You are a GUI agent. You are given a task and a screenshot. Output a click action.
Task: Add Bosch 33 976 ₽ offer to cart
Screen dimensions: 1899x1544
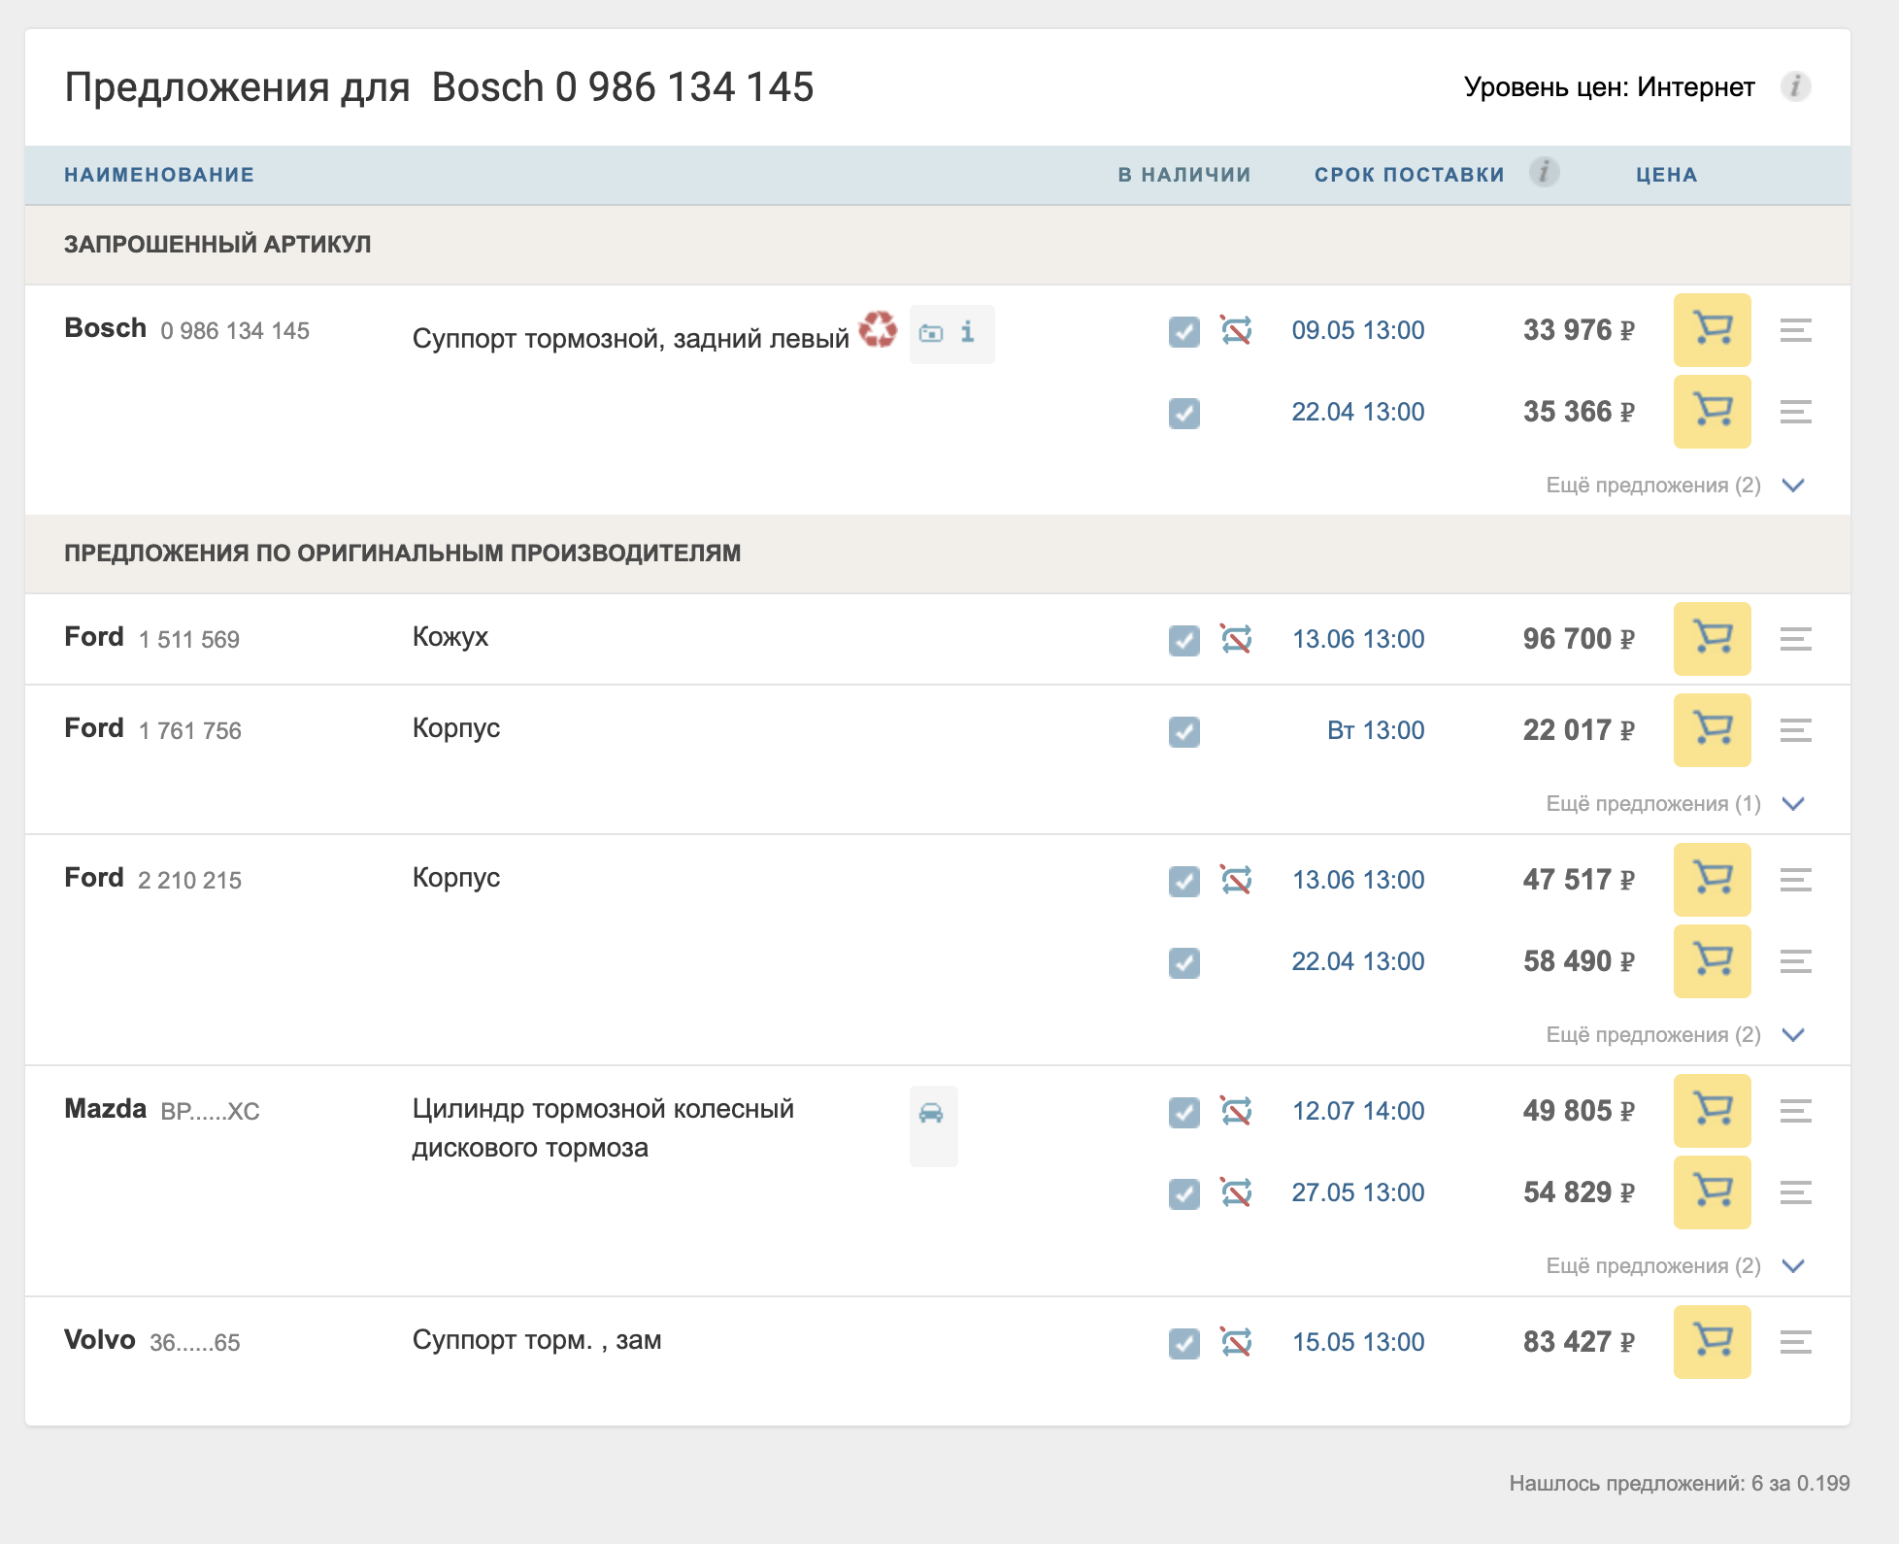point(1712,330)
